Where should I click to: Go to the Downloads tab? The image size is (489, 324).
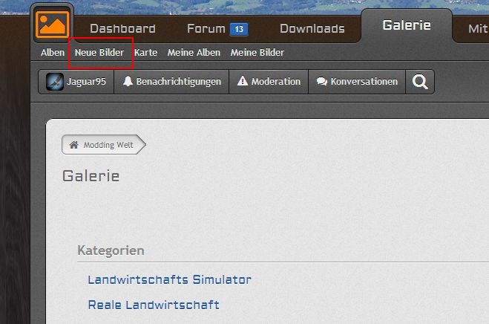[x=312, y=29]
